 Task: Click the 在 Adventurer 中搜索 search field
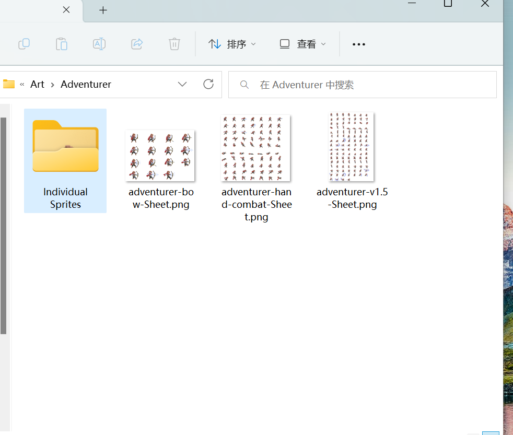362,85
